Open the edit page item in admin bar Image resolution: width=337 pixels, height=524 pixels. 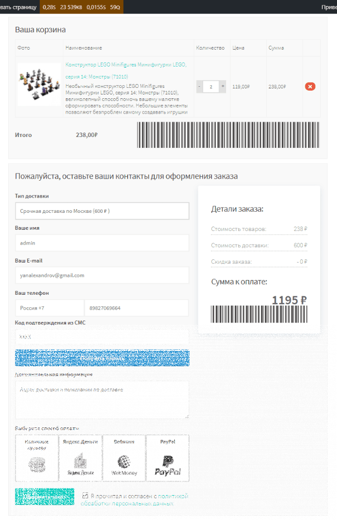[18, 7]
